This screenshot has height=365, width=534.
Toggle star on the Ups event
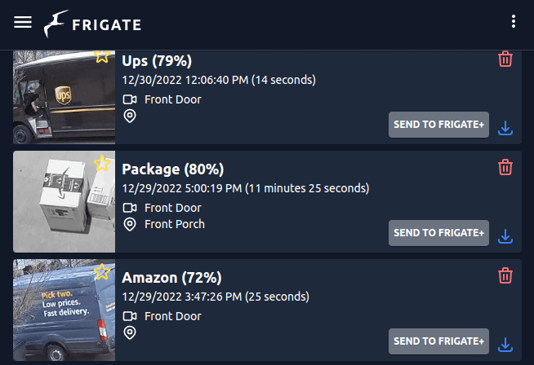click(x=101, y=56)
